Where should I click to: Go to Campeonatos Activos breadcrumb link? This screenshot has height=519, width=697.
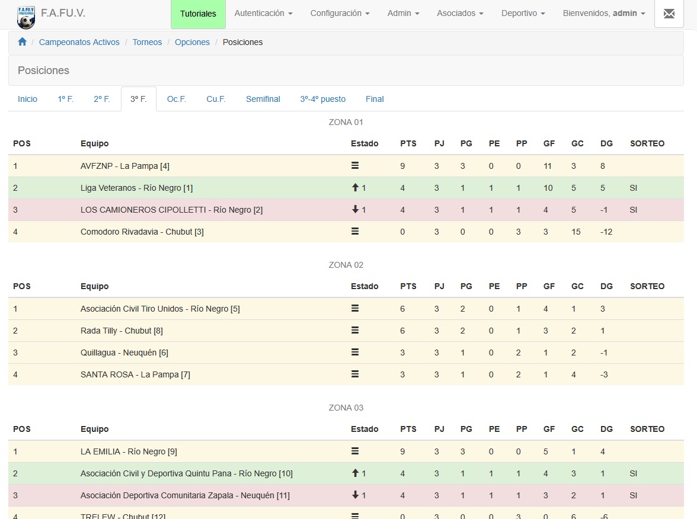[79, 42]
